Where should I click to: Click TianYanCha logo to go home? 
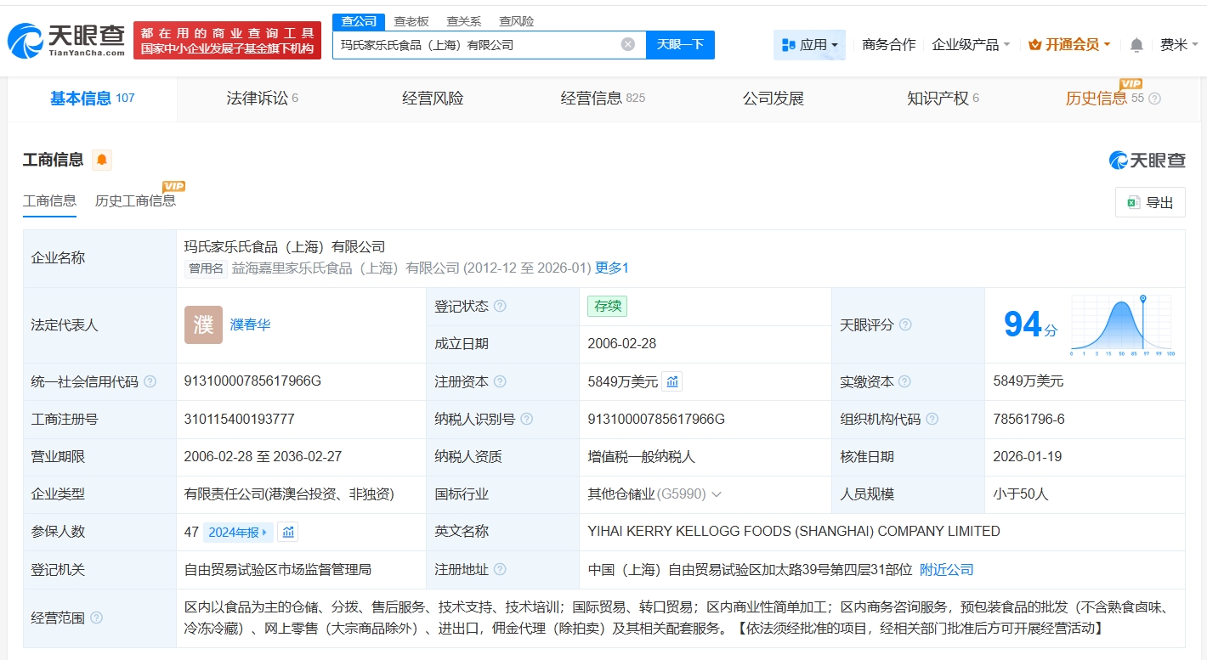[66, 40]
